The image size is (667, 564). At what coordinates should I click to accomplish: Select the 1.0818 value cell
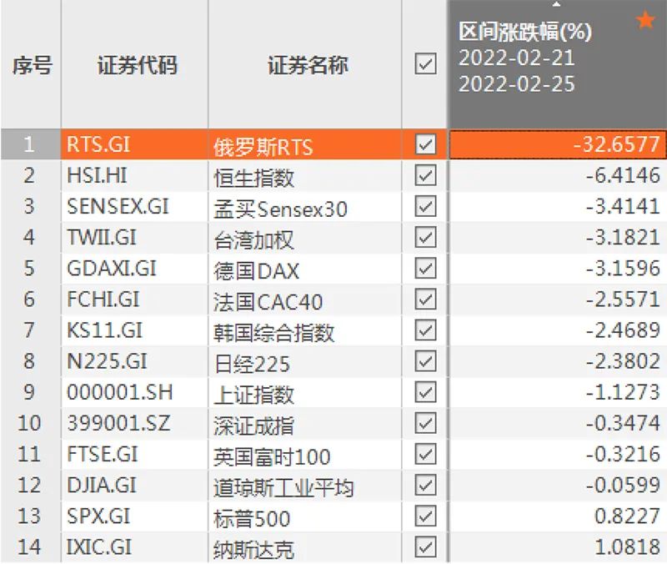pyautogui.click(x=558, y=547)
